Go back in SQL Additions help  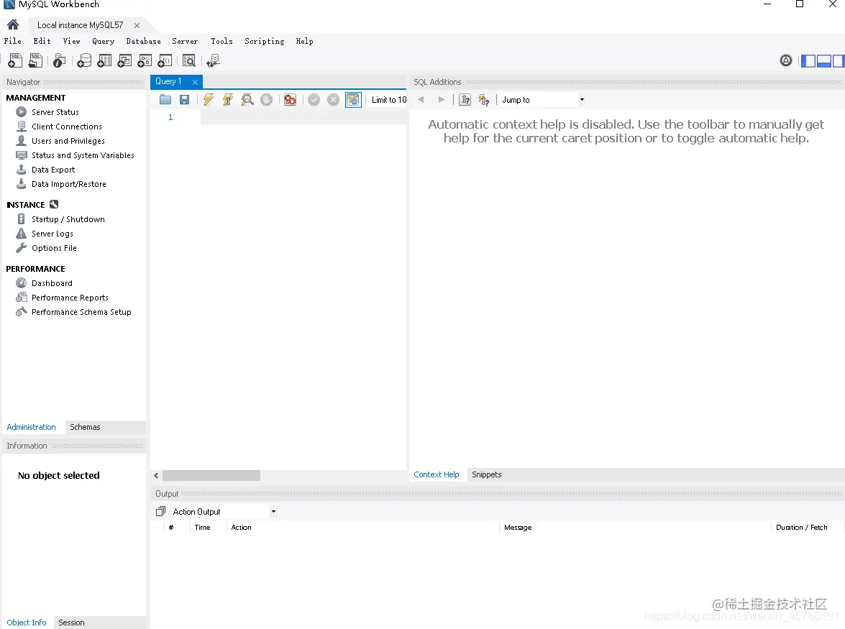(x=421, y=100)
